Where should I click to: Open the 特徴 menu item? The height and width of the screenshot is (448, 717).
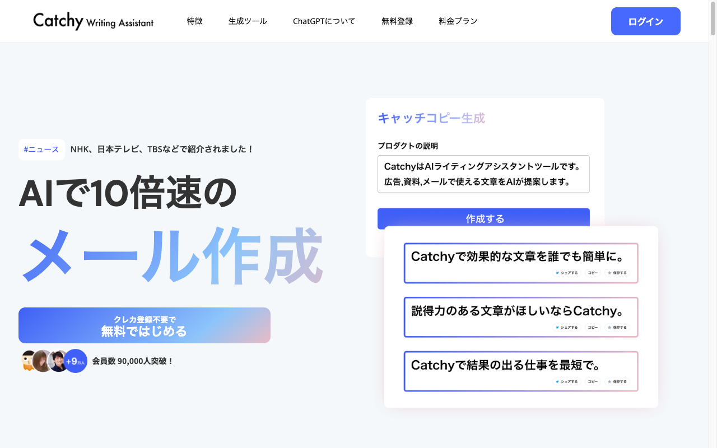[195, 21]
